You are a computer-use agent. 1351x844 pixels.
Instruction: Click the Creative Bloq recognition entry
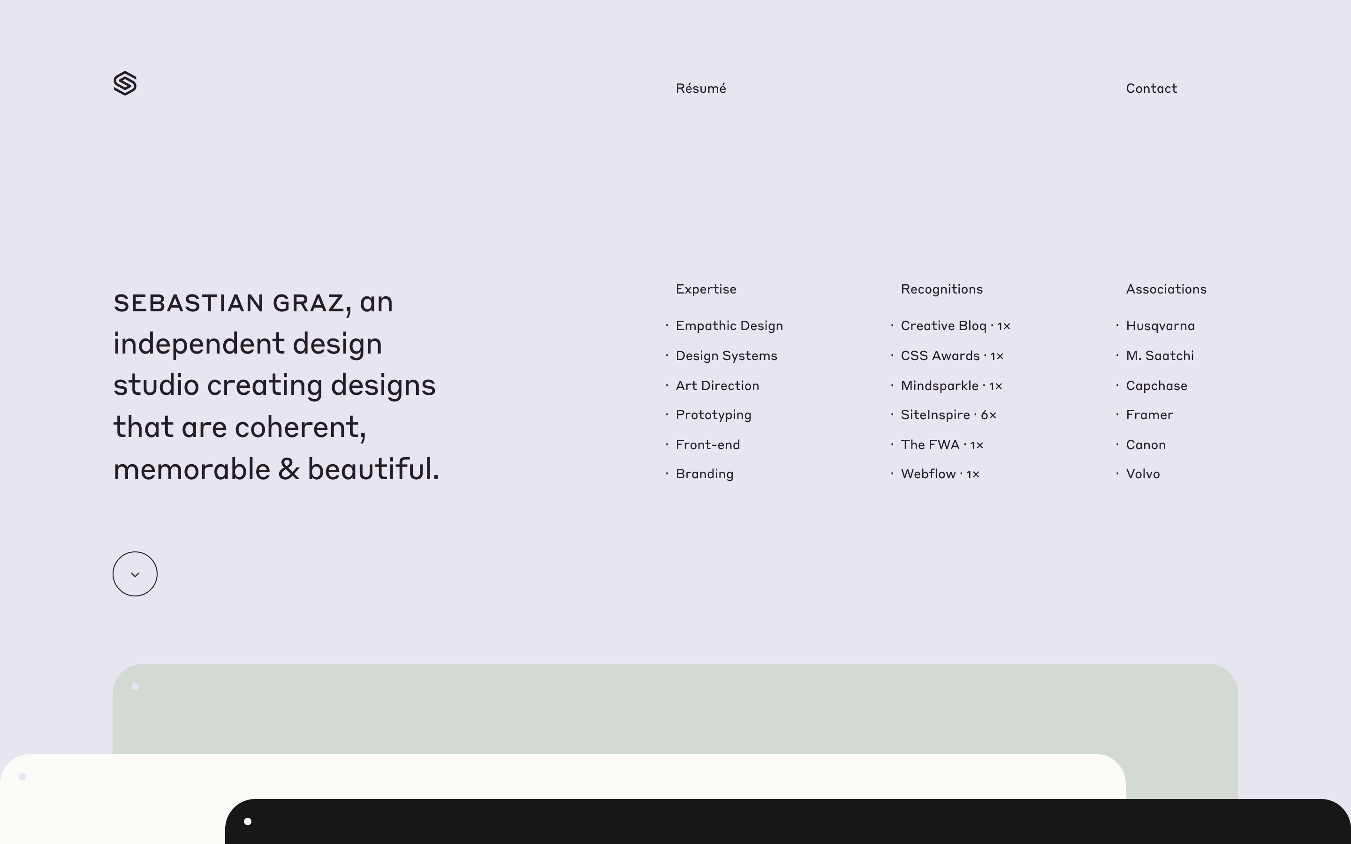click(x=955, y=326)
